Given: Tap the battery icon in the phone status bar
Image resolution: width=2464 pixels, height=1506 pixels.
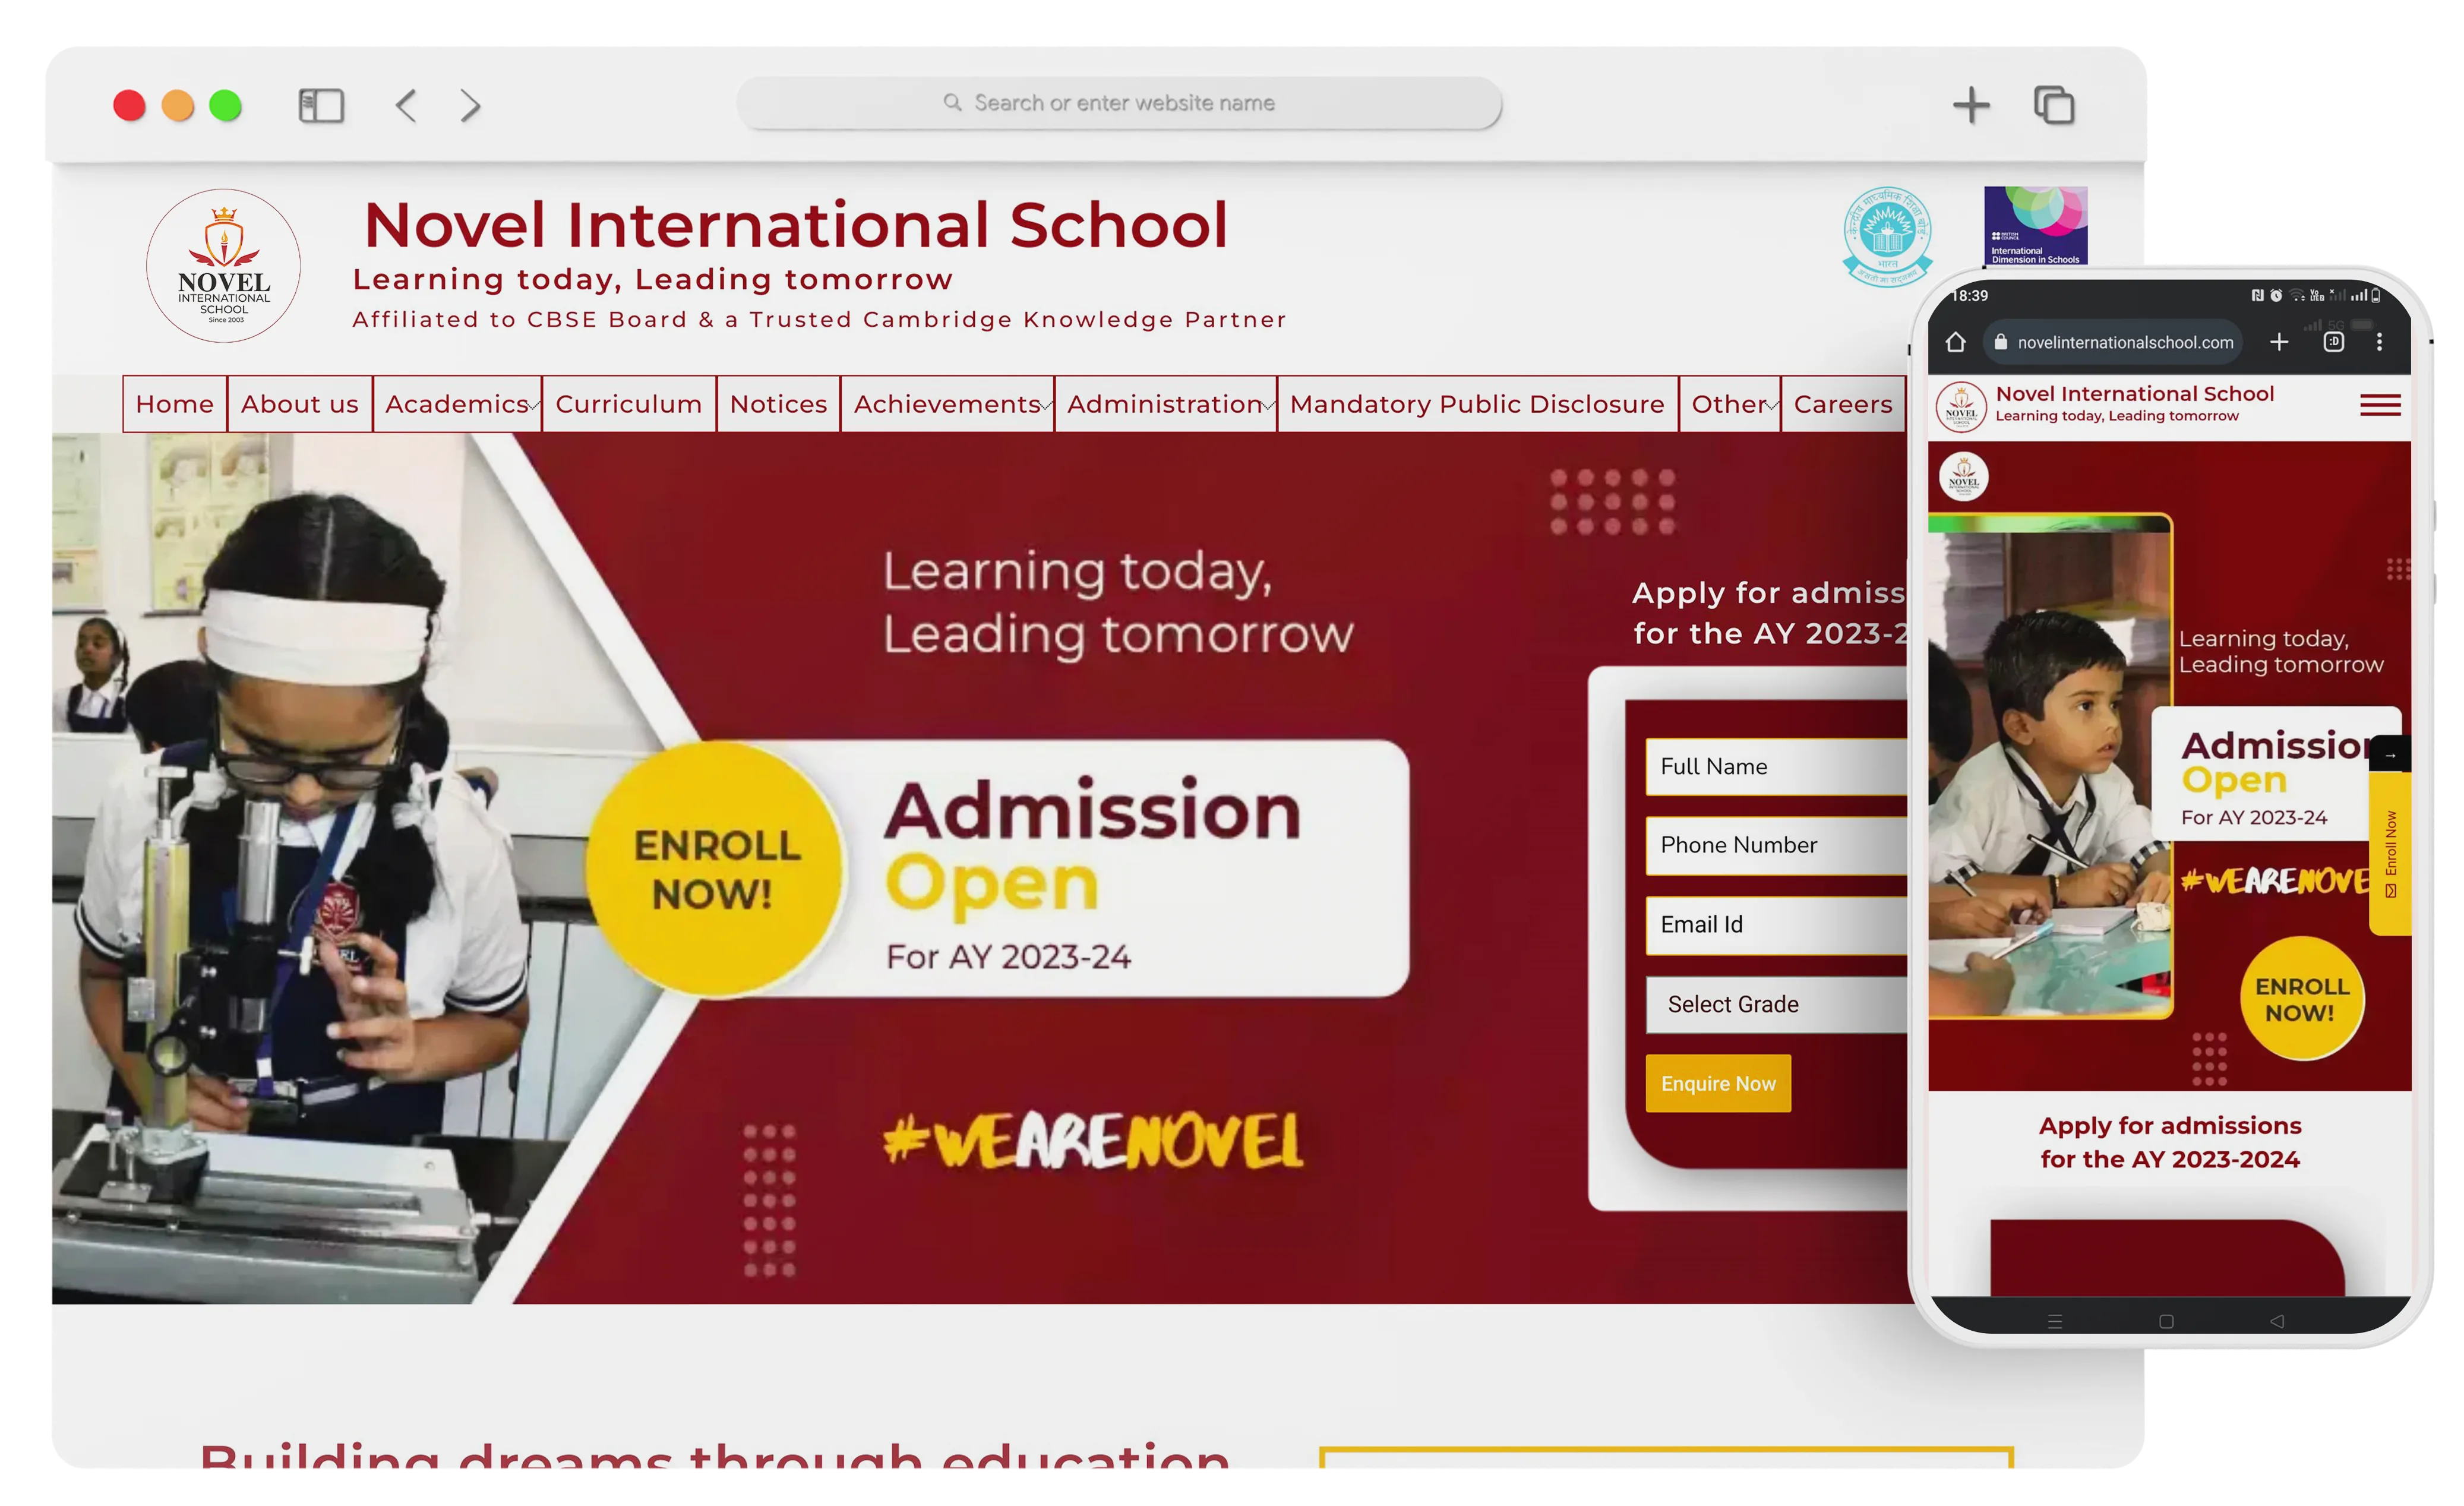Looking at the screenshot, I should click(2376, 295).
